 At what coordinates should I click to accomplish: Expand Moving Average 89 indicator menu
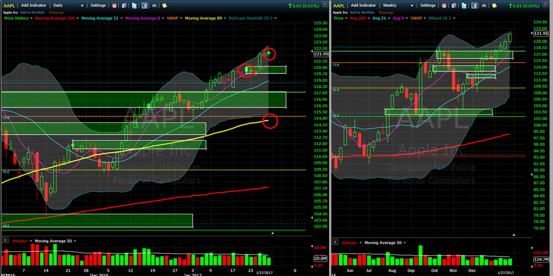[x=225, y=18]
